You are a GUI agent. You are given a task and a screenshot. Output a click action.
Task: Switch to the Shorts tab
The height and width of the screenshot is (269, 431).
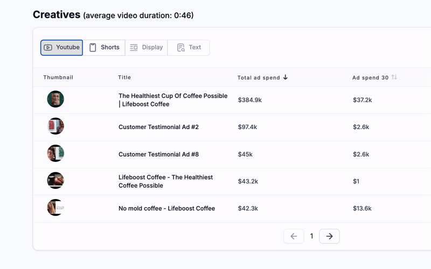tap(104, 47)
